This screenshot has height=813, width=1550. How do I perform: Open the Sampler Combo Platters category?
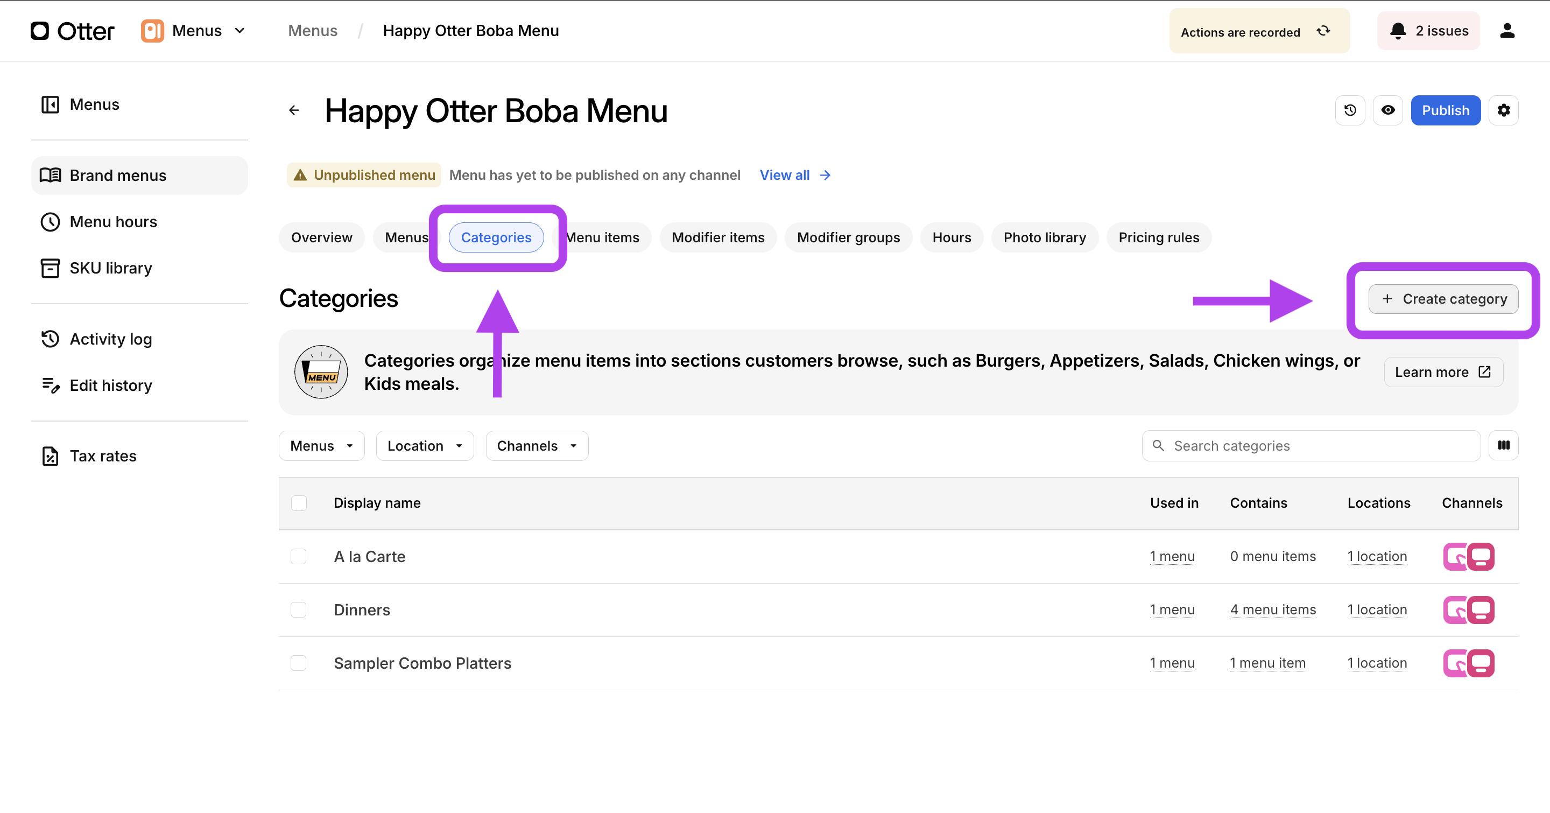click(422, 663)
